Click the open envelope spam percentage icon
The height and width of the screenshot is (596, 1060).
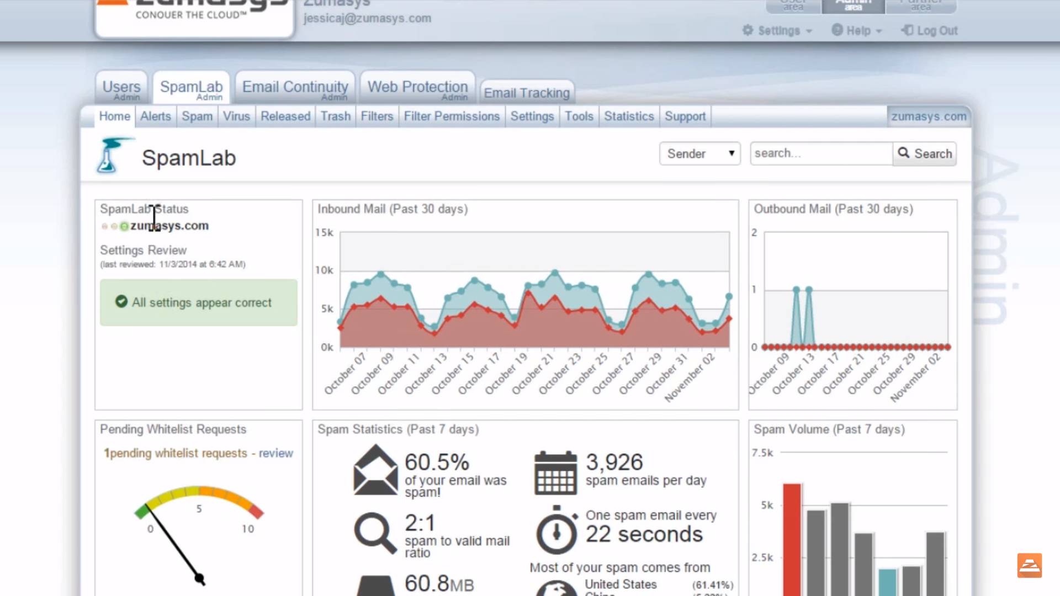tap(375, 470)
